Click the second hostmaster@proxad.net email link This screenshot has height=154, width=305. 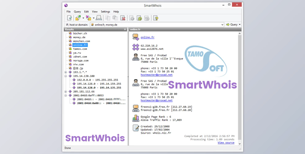pyautogui.click(x=157, y=101)
